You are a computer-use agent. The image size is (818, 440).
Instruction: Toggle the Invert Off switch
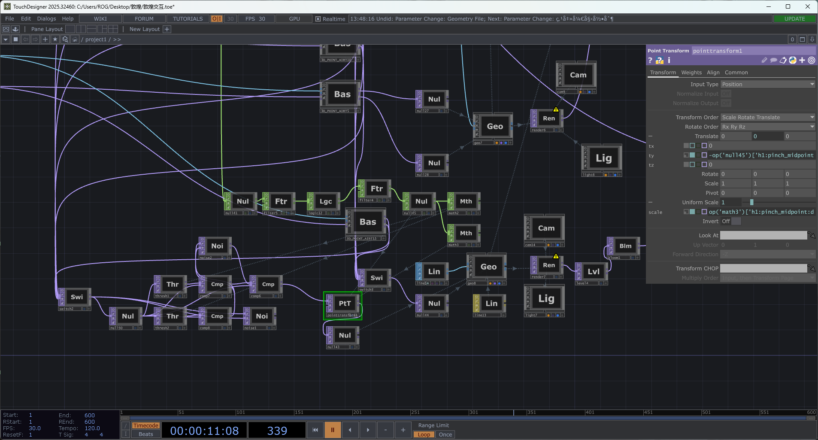[731, 222]
